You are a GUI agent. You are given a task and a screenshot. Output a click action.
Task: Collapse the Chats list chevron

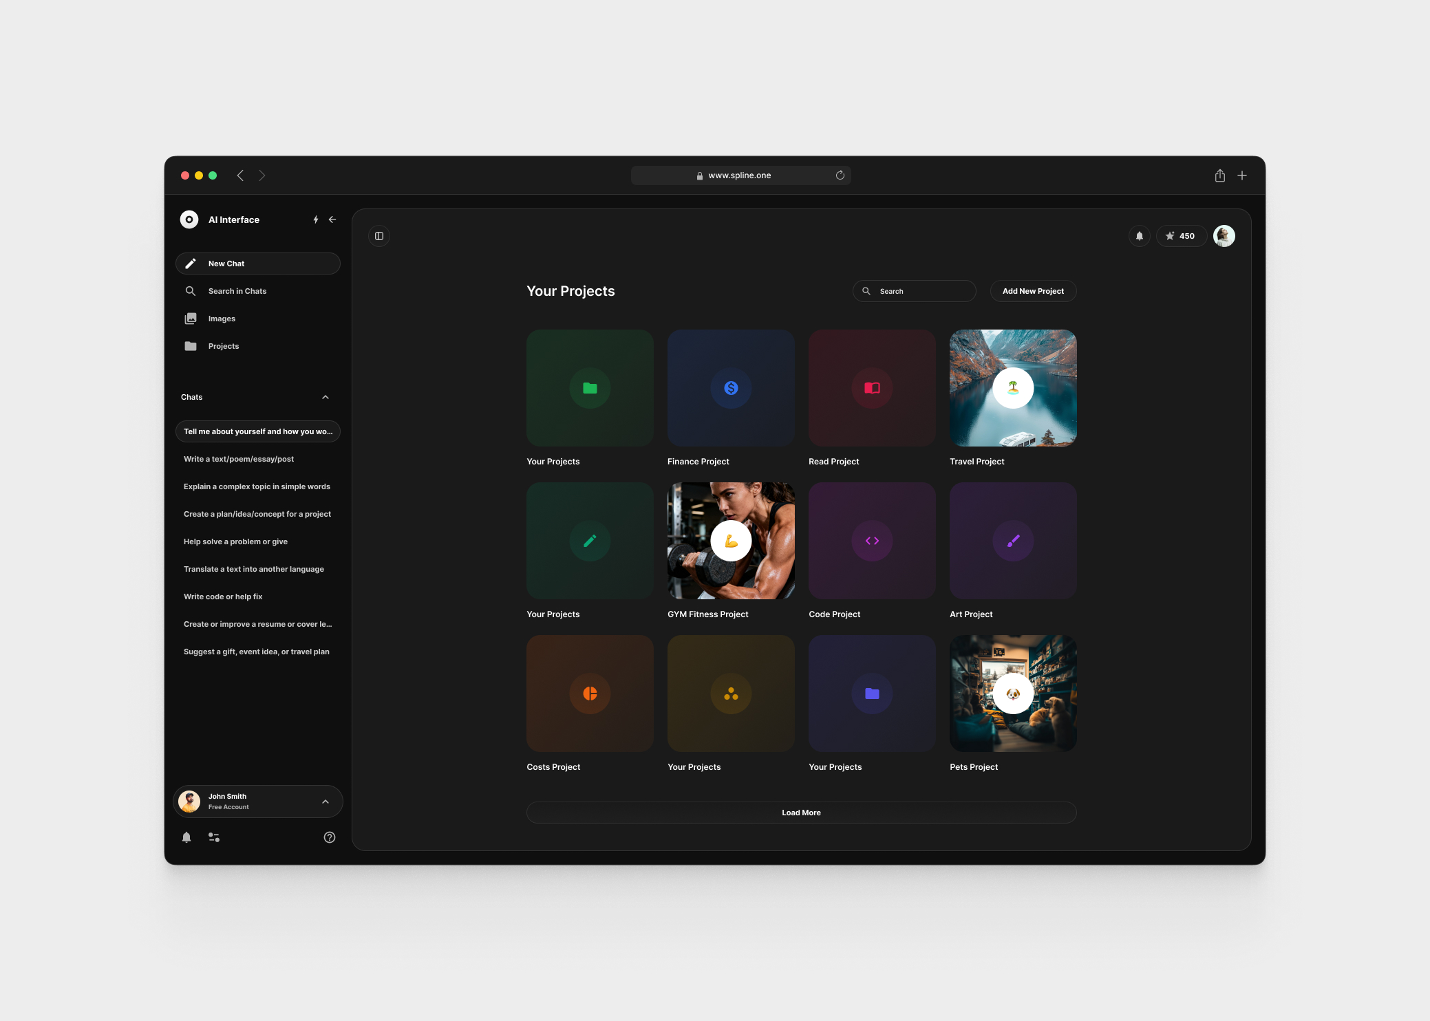(x=326, y=397)
